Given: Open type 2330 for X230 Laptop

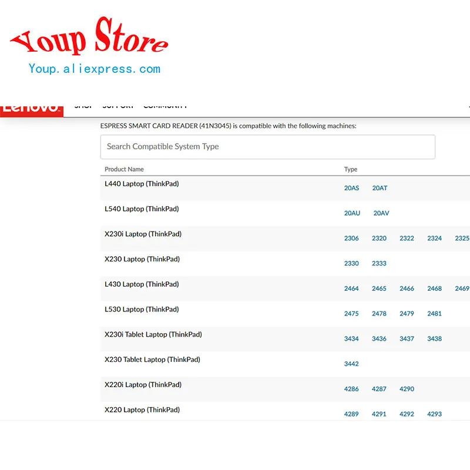Looking at the screenshot, I should click(351, 263).
